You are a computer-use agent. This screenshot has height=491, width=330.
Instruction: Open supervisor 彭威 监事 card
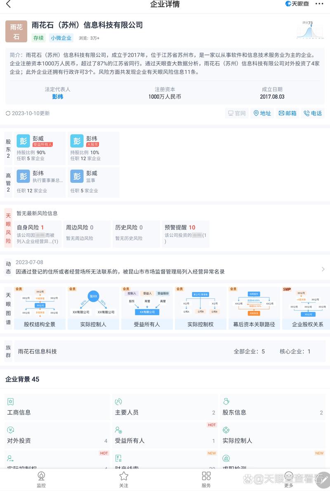(x=94, y=182)
